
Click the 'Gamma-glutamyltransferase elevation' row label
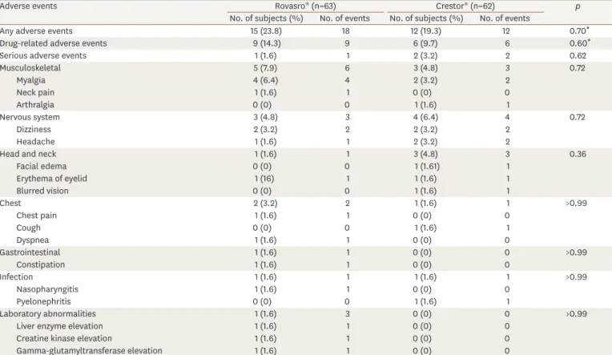pyautogui.click(x=89, y=351)
